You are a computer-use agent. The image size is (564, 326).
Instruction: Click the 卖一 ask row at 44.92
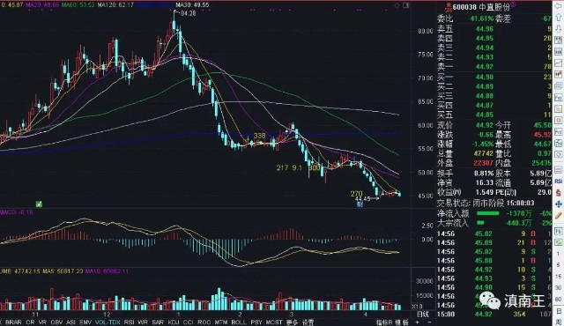[494, 66]
